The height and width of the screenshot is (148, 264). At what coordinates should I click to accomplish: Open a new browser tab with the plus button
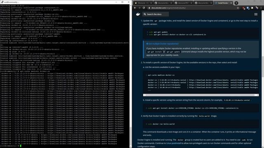236,3
